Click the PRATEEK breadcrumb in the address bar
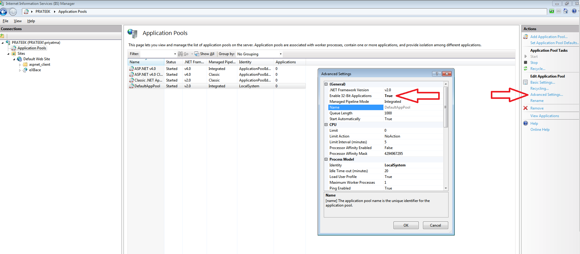The image size is (580, 254). [x=43, y=12]
